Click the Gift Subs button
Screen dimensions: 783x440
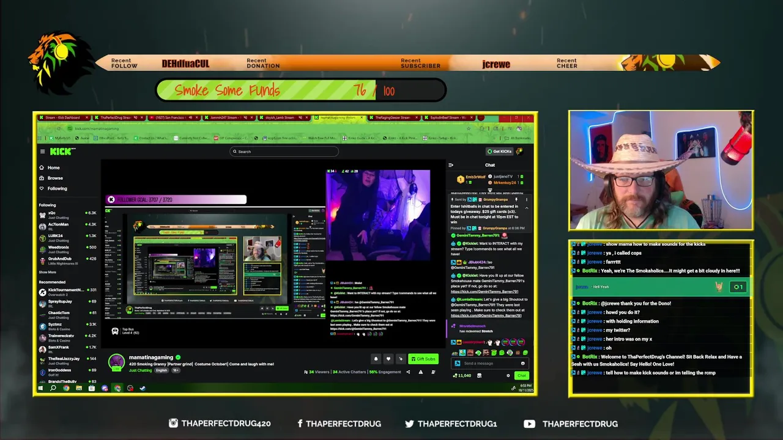[x=423, y=359]
